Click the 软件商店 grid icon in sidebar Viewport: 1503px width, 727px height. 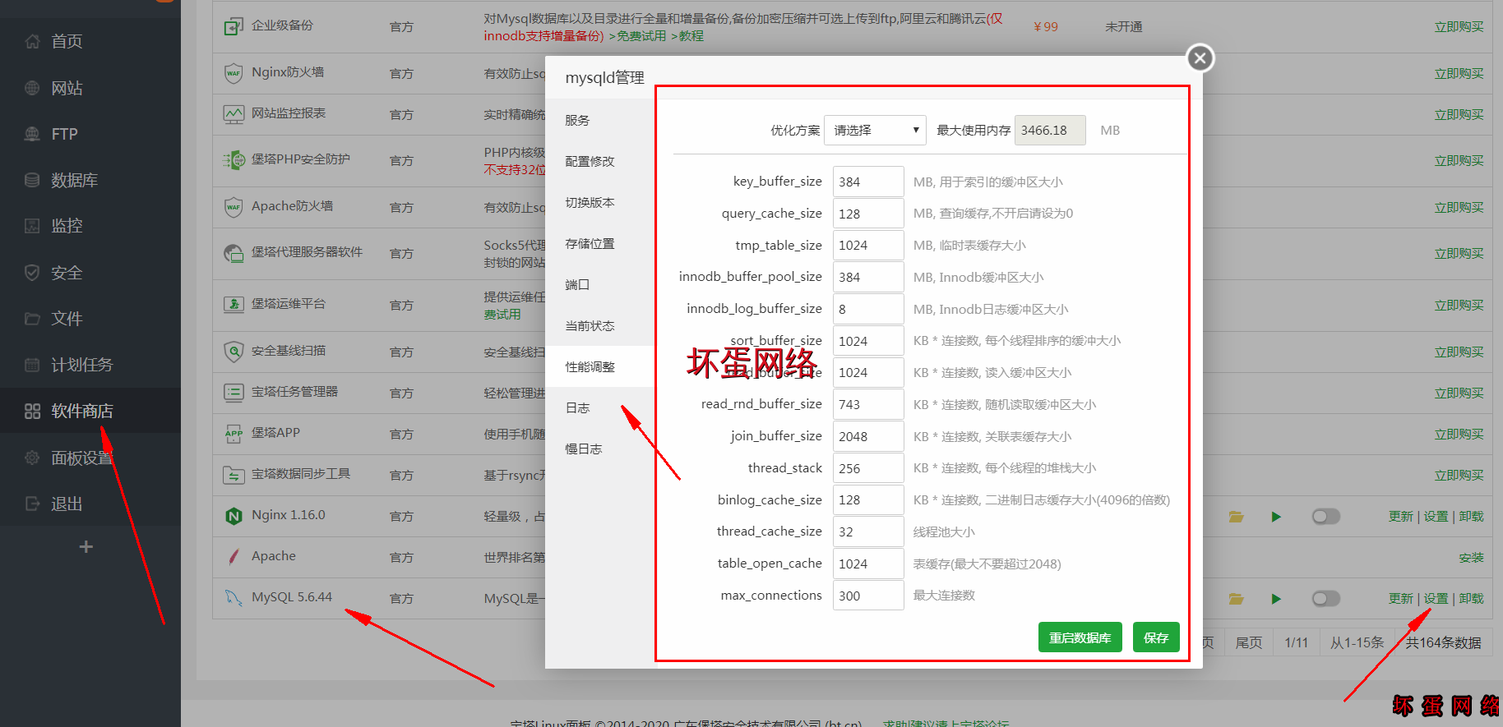pyautogui.click(x=32, y=411)
